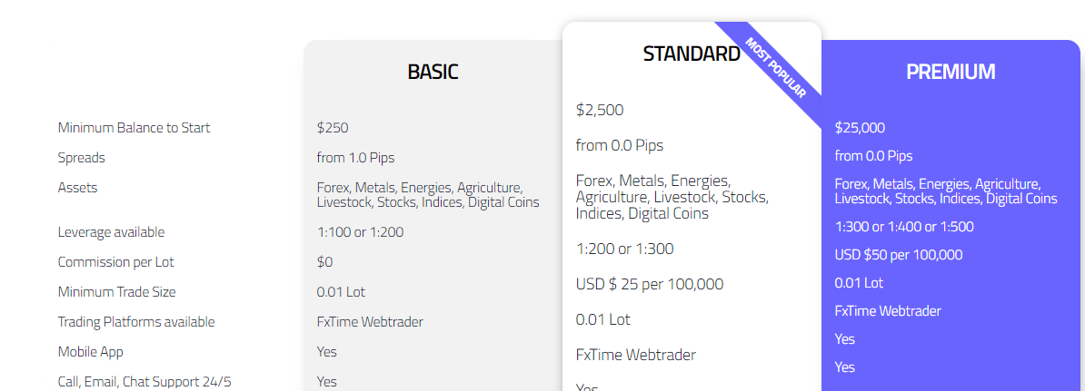Select the Spreads row label
The width and height of the screenshot is (1085, 391).
point(82,158)
